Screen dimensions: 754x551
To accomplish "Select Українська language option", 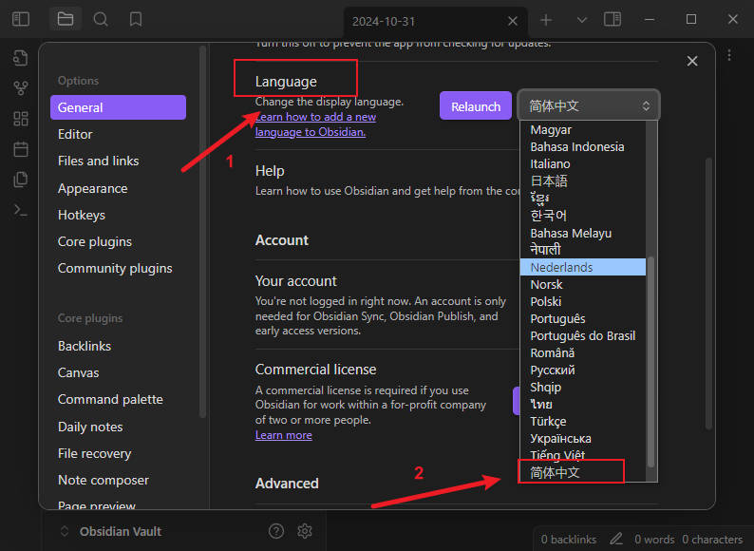I will click(582, 438).
